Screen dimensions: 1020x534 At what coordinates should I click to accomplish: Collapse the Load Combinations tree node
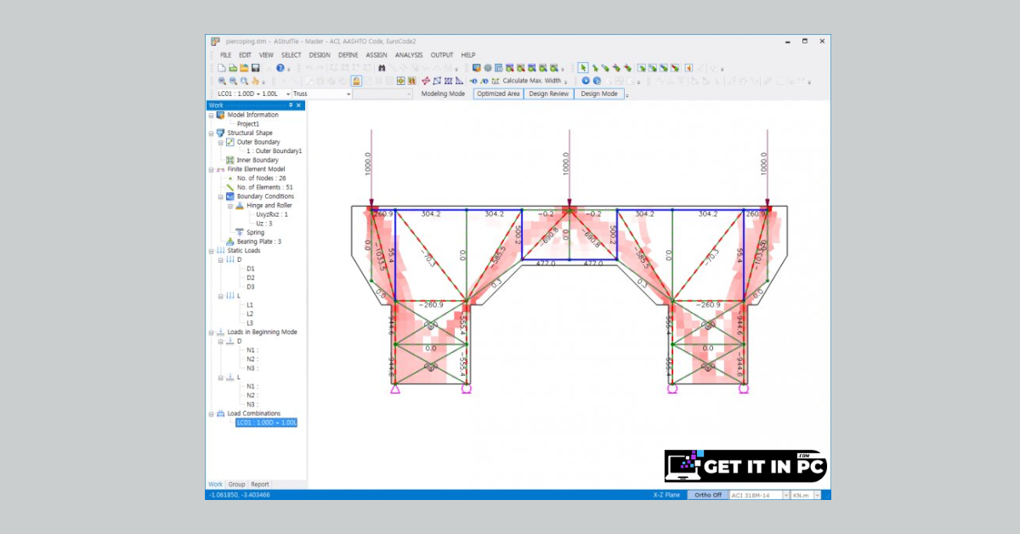pyautogui.click(x=211, y=413)
